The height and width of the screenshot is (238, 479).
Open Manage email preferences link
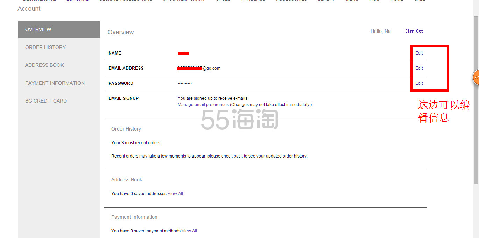[x=203, y=105]
